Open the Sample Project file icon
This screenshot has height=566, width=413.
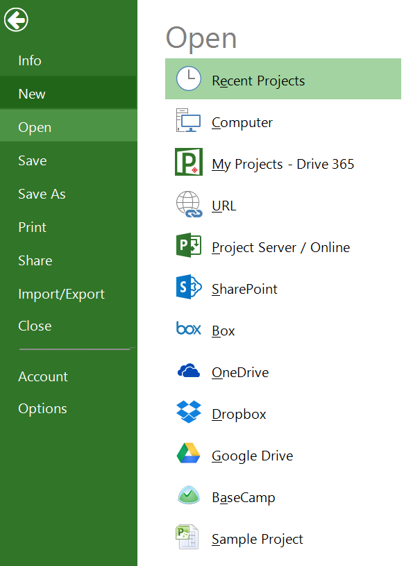[187, 537]
